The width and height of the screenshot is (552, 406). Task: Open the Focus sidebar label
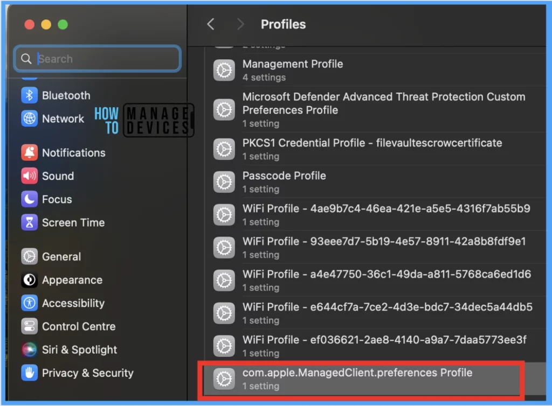(57, 199)
